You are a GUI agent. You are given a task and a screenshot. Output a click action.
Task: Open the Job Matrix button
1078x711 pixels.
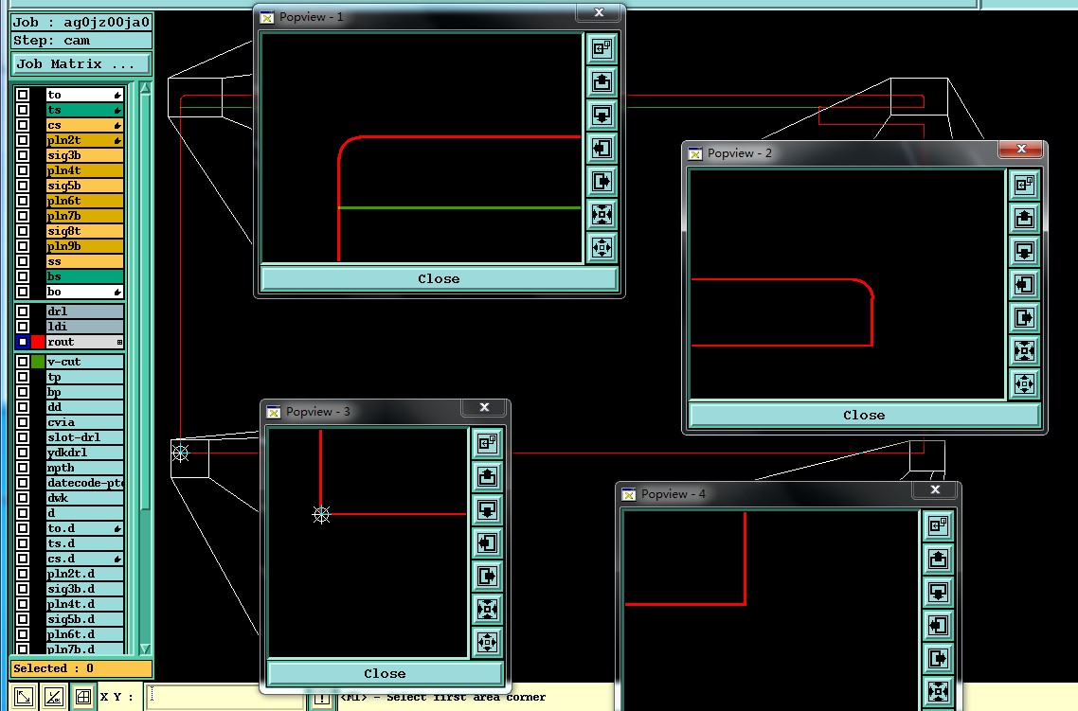pos(81,63)
